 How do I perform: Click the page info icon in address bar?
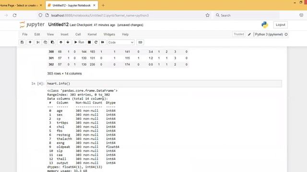[x=47, y=15]
